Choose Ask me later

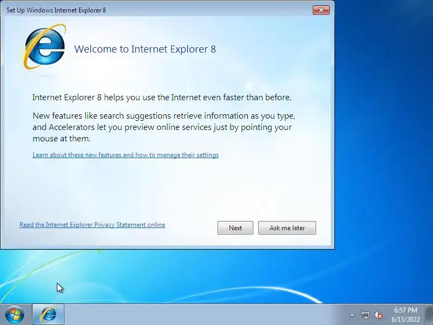tap(287, 227)
